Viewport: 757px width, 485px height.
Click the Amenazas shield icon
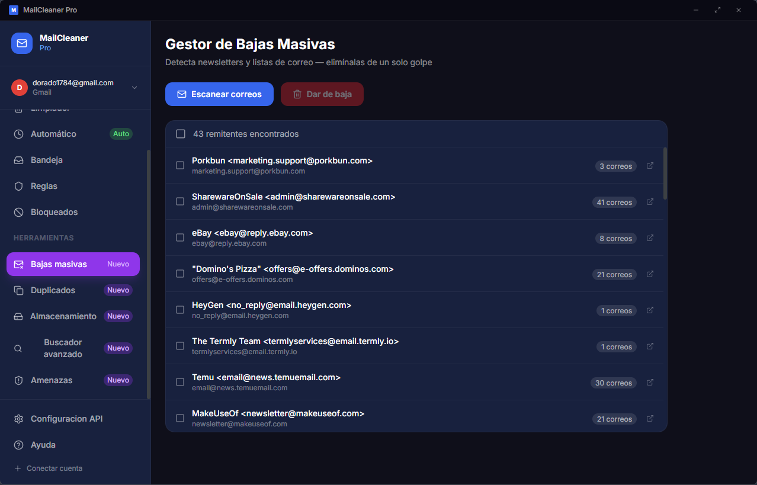pos(19,380)
